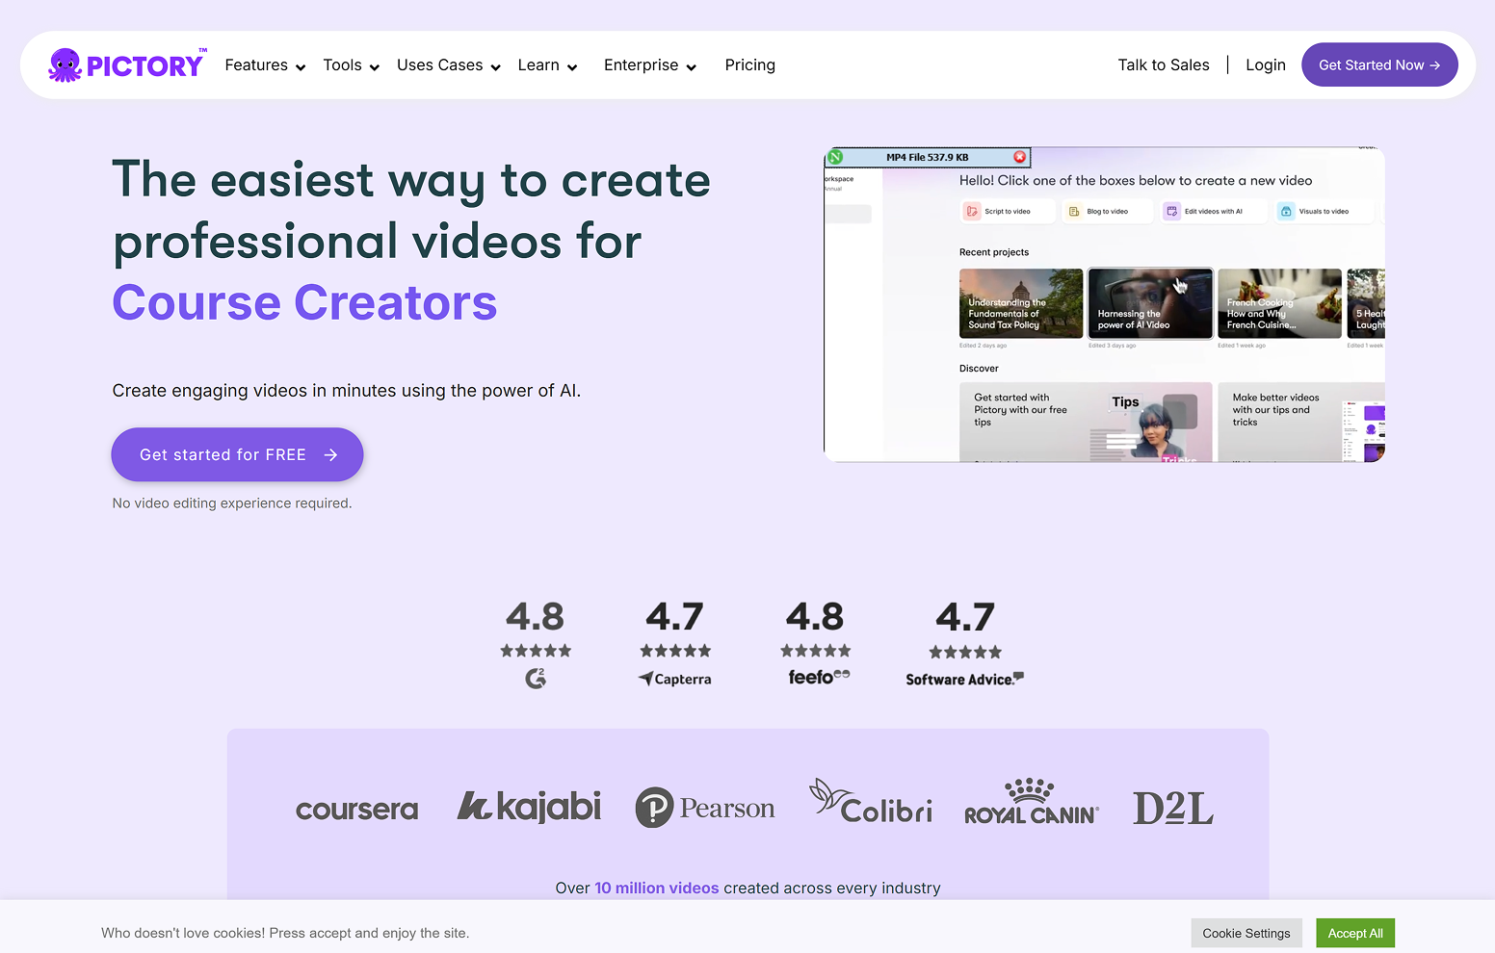Open the Login page
The width and height of the screenshot is (1495, 953).
coord(1265,65)
